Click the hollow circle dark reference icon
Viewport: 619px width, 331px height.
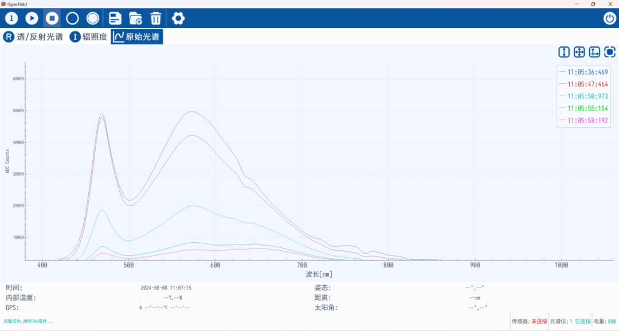tap(72, 18)
